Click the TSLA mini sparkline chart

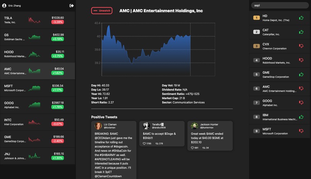pos(34,20)
